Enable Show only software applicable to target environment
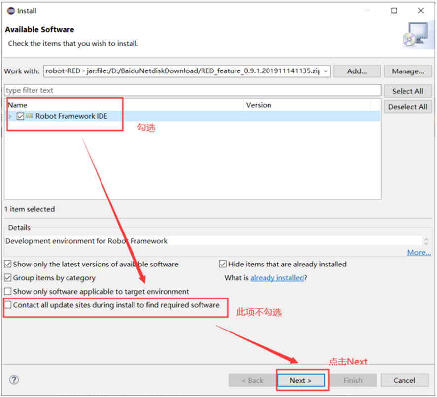 8,291
